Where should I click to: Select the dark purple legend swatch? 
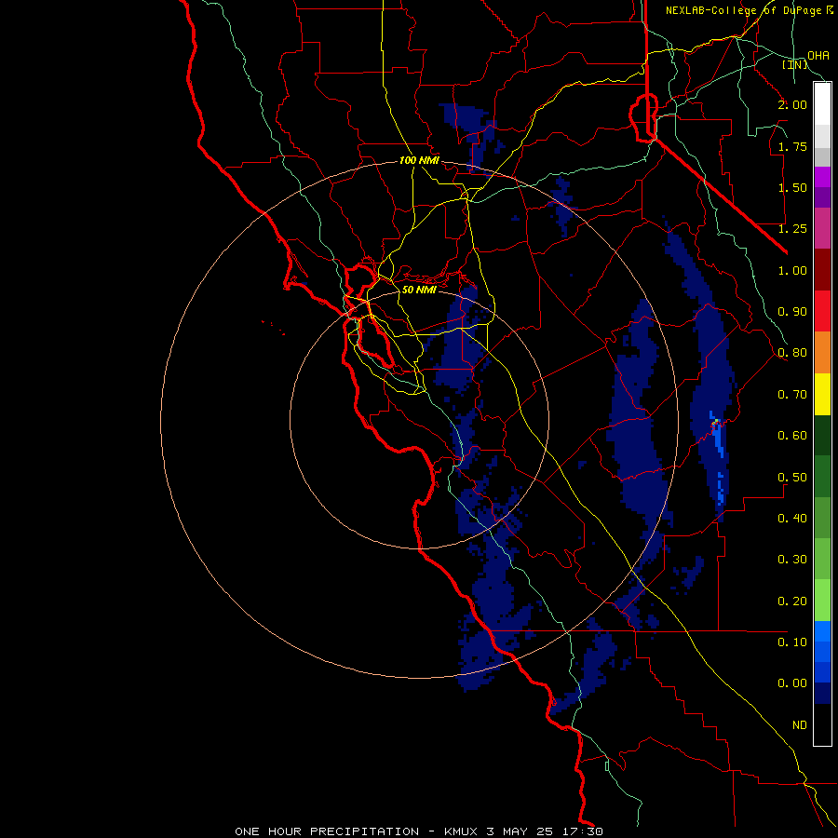click(822, 197)
